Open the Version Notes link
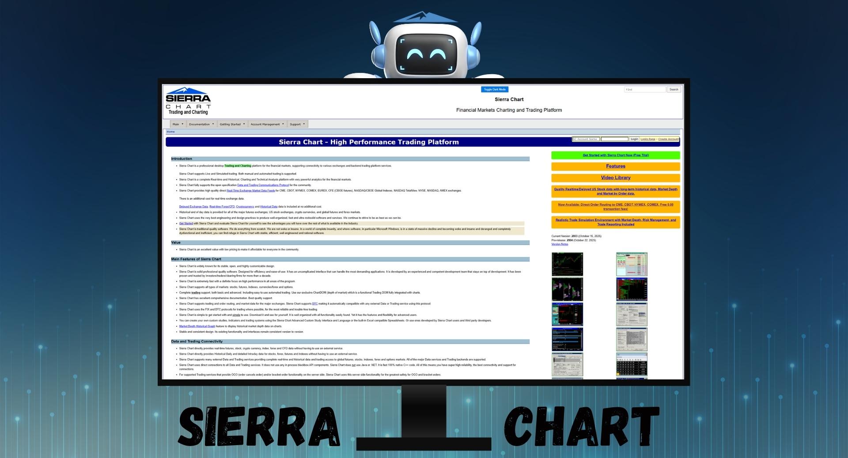This screenshot has height=458, width=848. tap(560, 244)
